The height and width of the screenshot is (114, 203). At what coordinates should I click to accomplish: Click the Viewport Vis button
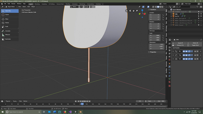179,45
